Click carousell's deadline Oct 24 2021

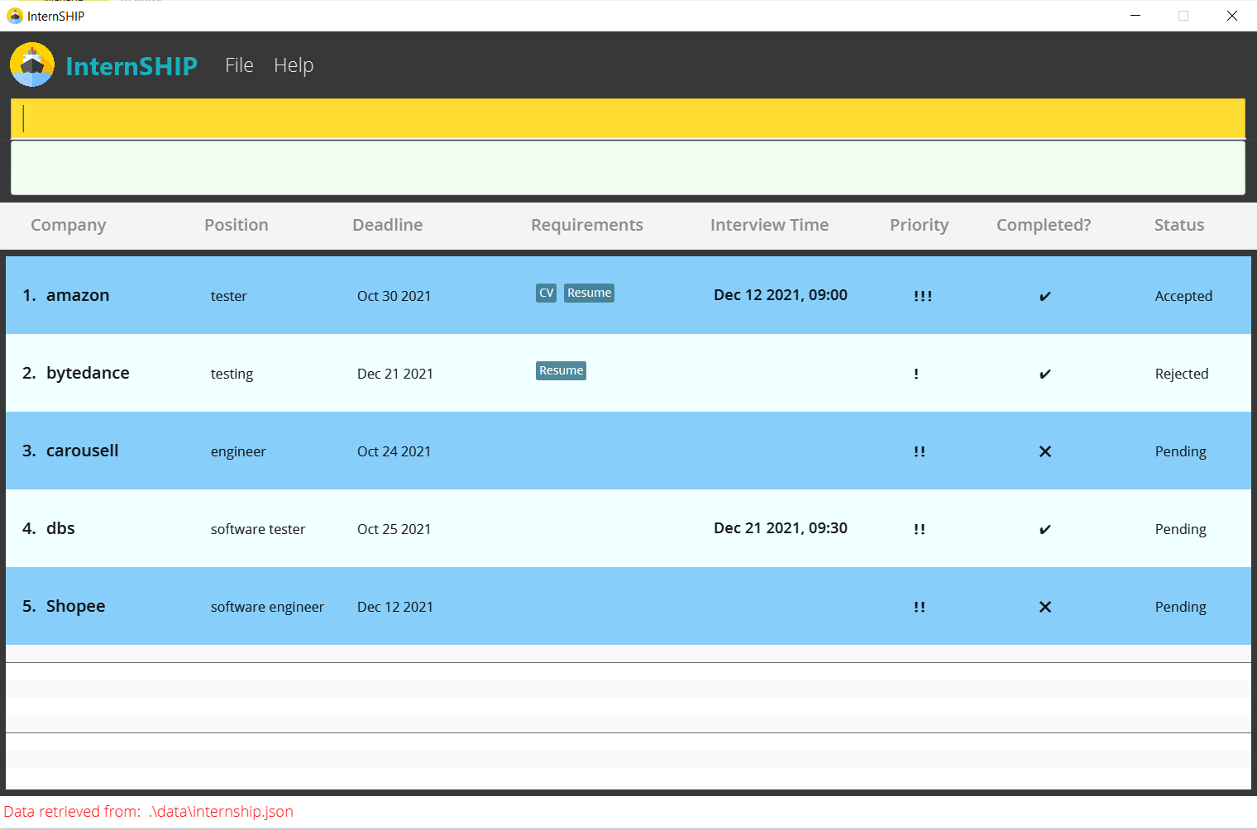pos(394,451)
